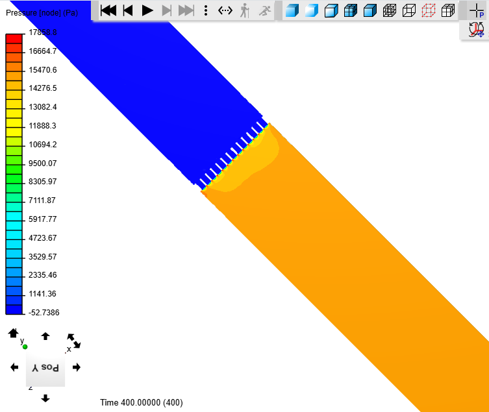Open the vertical three-dots animation options
The image size is (489, 412).
pyautogui.click(x=205, y=10)
